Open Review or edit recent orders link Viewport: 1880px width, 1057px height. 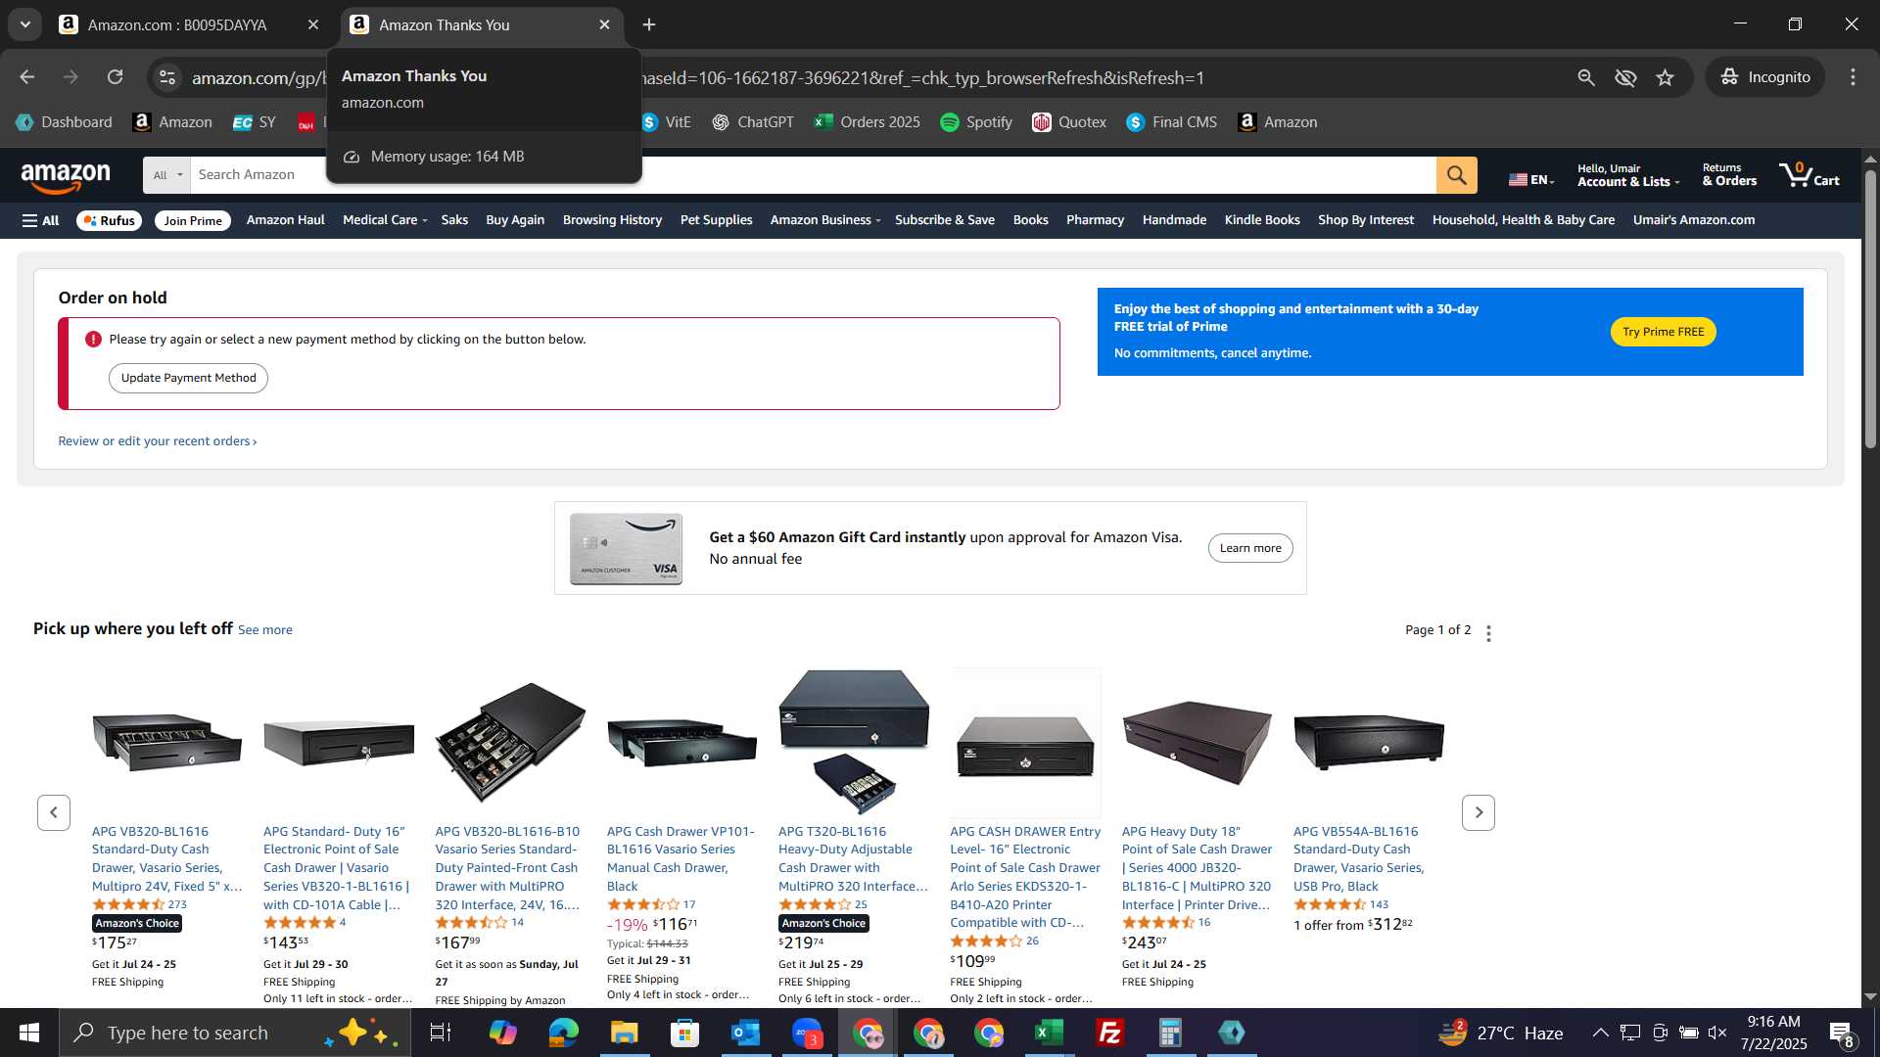click(157, 441)
